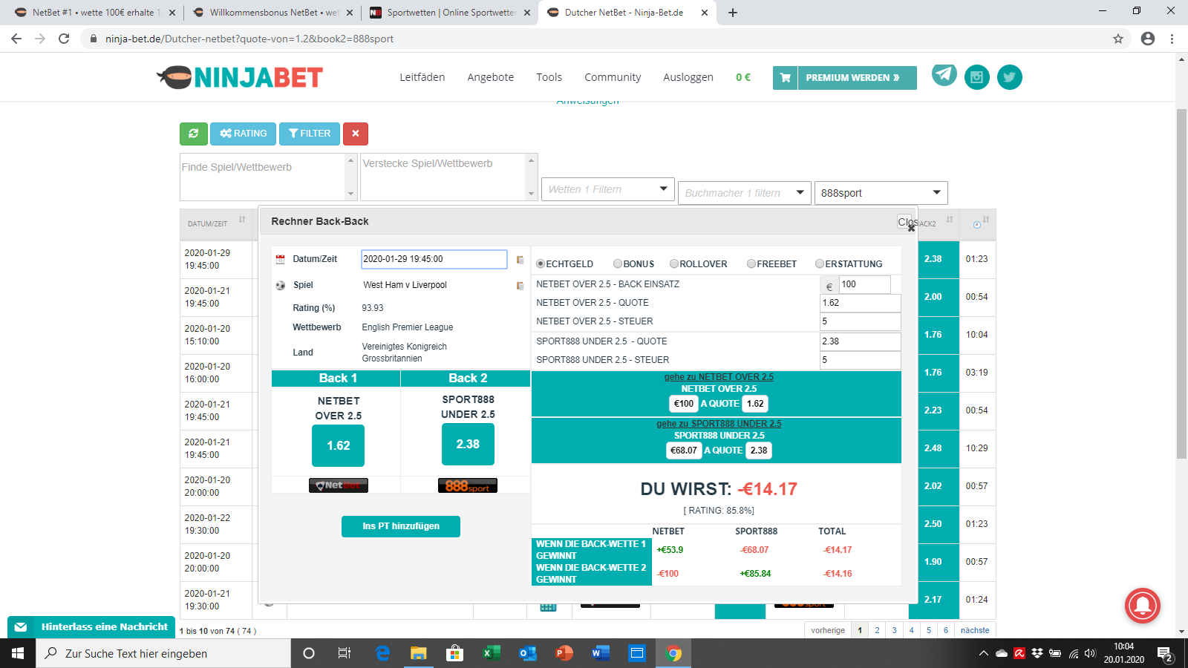Screen dimensions: 1188x668
Task: Open Hinterlass eine Nachricht chat bar
Action: pos(91,627)
